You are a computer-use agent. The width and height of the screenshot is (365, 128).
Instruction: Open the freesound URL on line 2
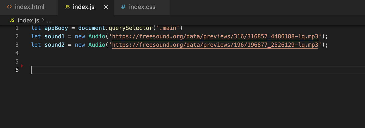click(215, 36)
